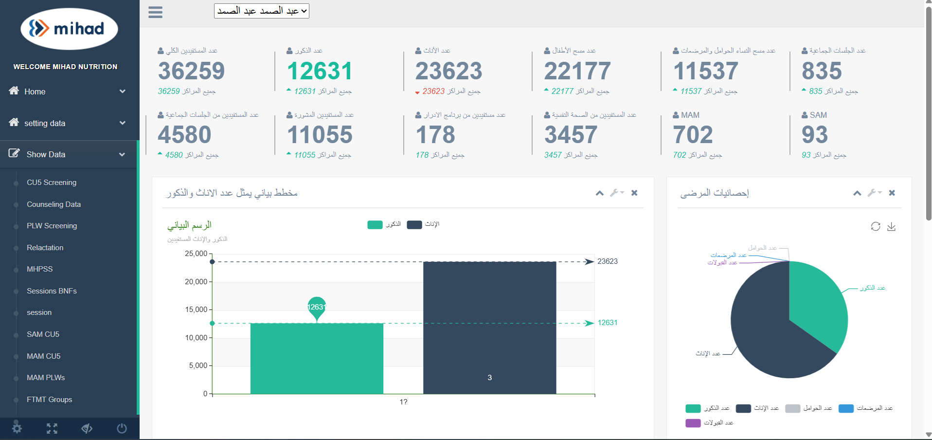
Task: Expand the setting data menu
Action: tap(68, 123)
